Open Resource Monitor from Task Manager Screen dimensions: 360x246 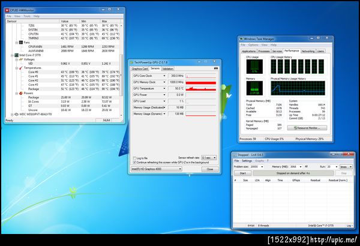point(307,128)
